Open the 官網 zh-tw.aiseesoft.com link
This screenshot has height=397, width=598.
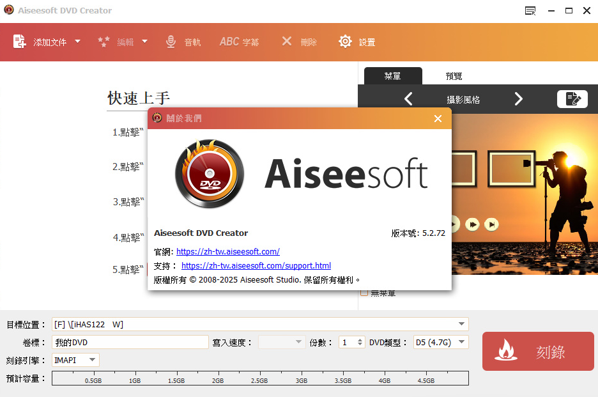pyautogui.click(x=228, y=251)
